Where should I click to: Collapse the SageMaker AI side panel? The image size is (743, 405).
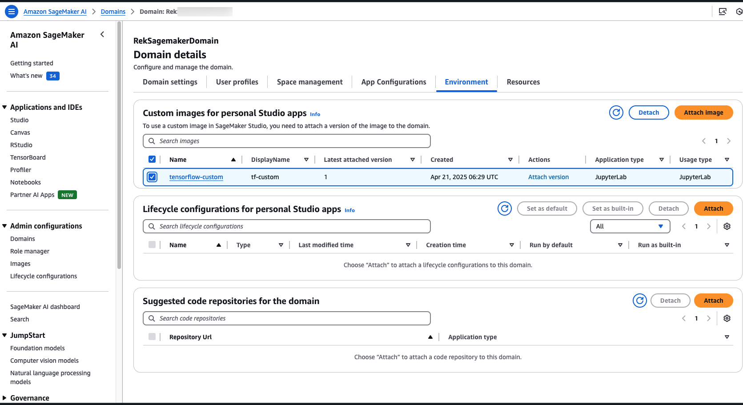(x=102, y=34)
